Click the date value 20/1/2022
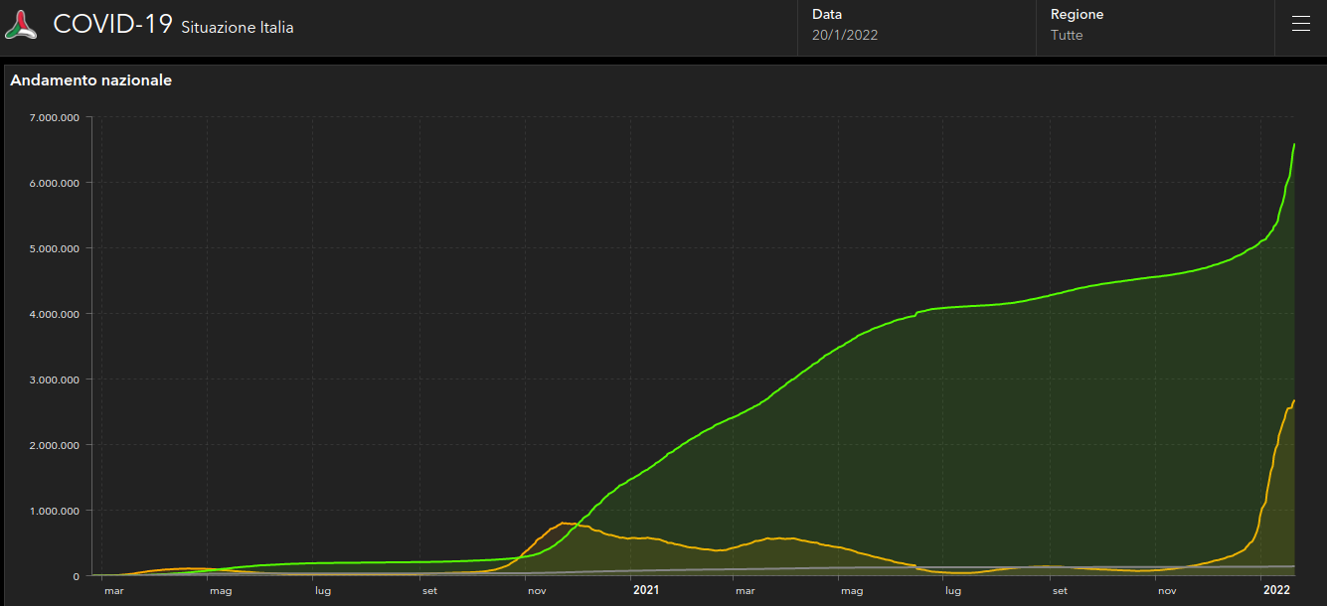Image resolution: width=1327 pixels, height=606 pixels. point(845,36)
